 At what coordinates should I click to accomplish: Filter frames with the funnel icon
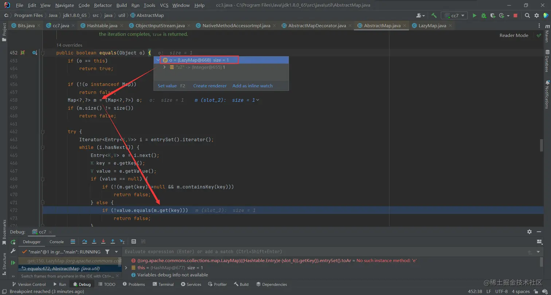(x=107, y=252)
